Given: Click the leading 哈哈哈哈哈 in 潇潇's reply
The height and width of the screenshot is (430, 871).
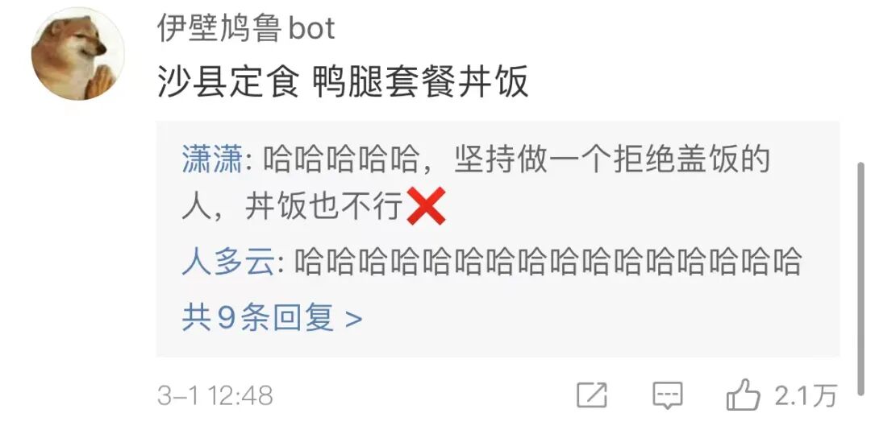Looking at the screenshot, I should (x=340, y=159).
